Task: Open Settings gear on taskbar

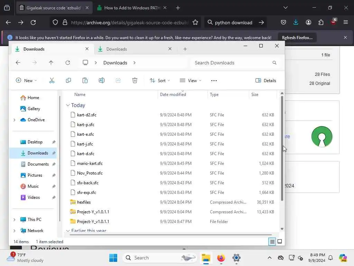Action: 236,258
